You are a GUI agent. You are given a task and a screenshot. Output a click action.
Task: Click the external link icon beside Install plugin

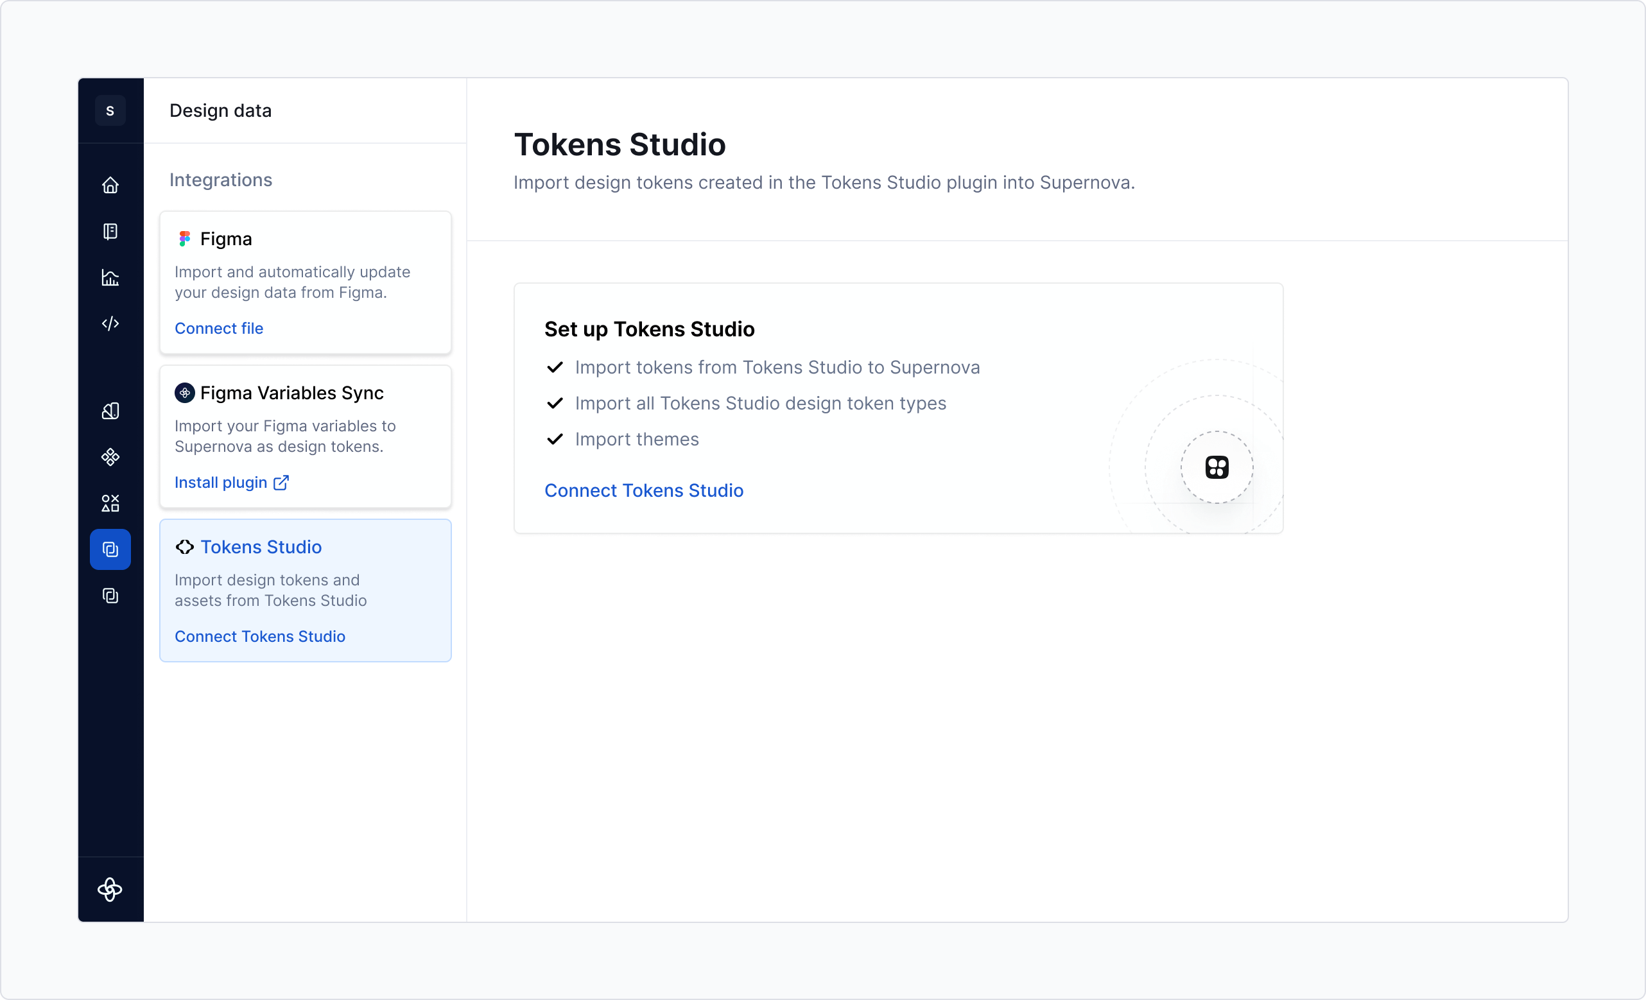(281, 482)
